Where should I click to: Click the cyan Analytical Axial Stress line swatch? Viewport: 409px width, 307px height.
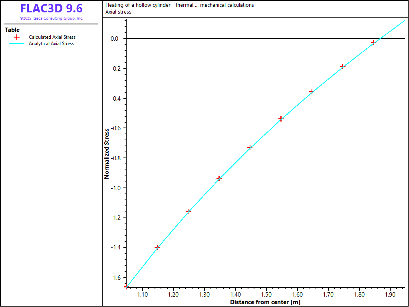17,44
